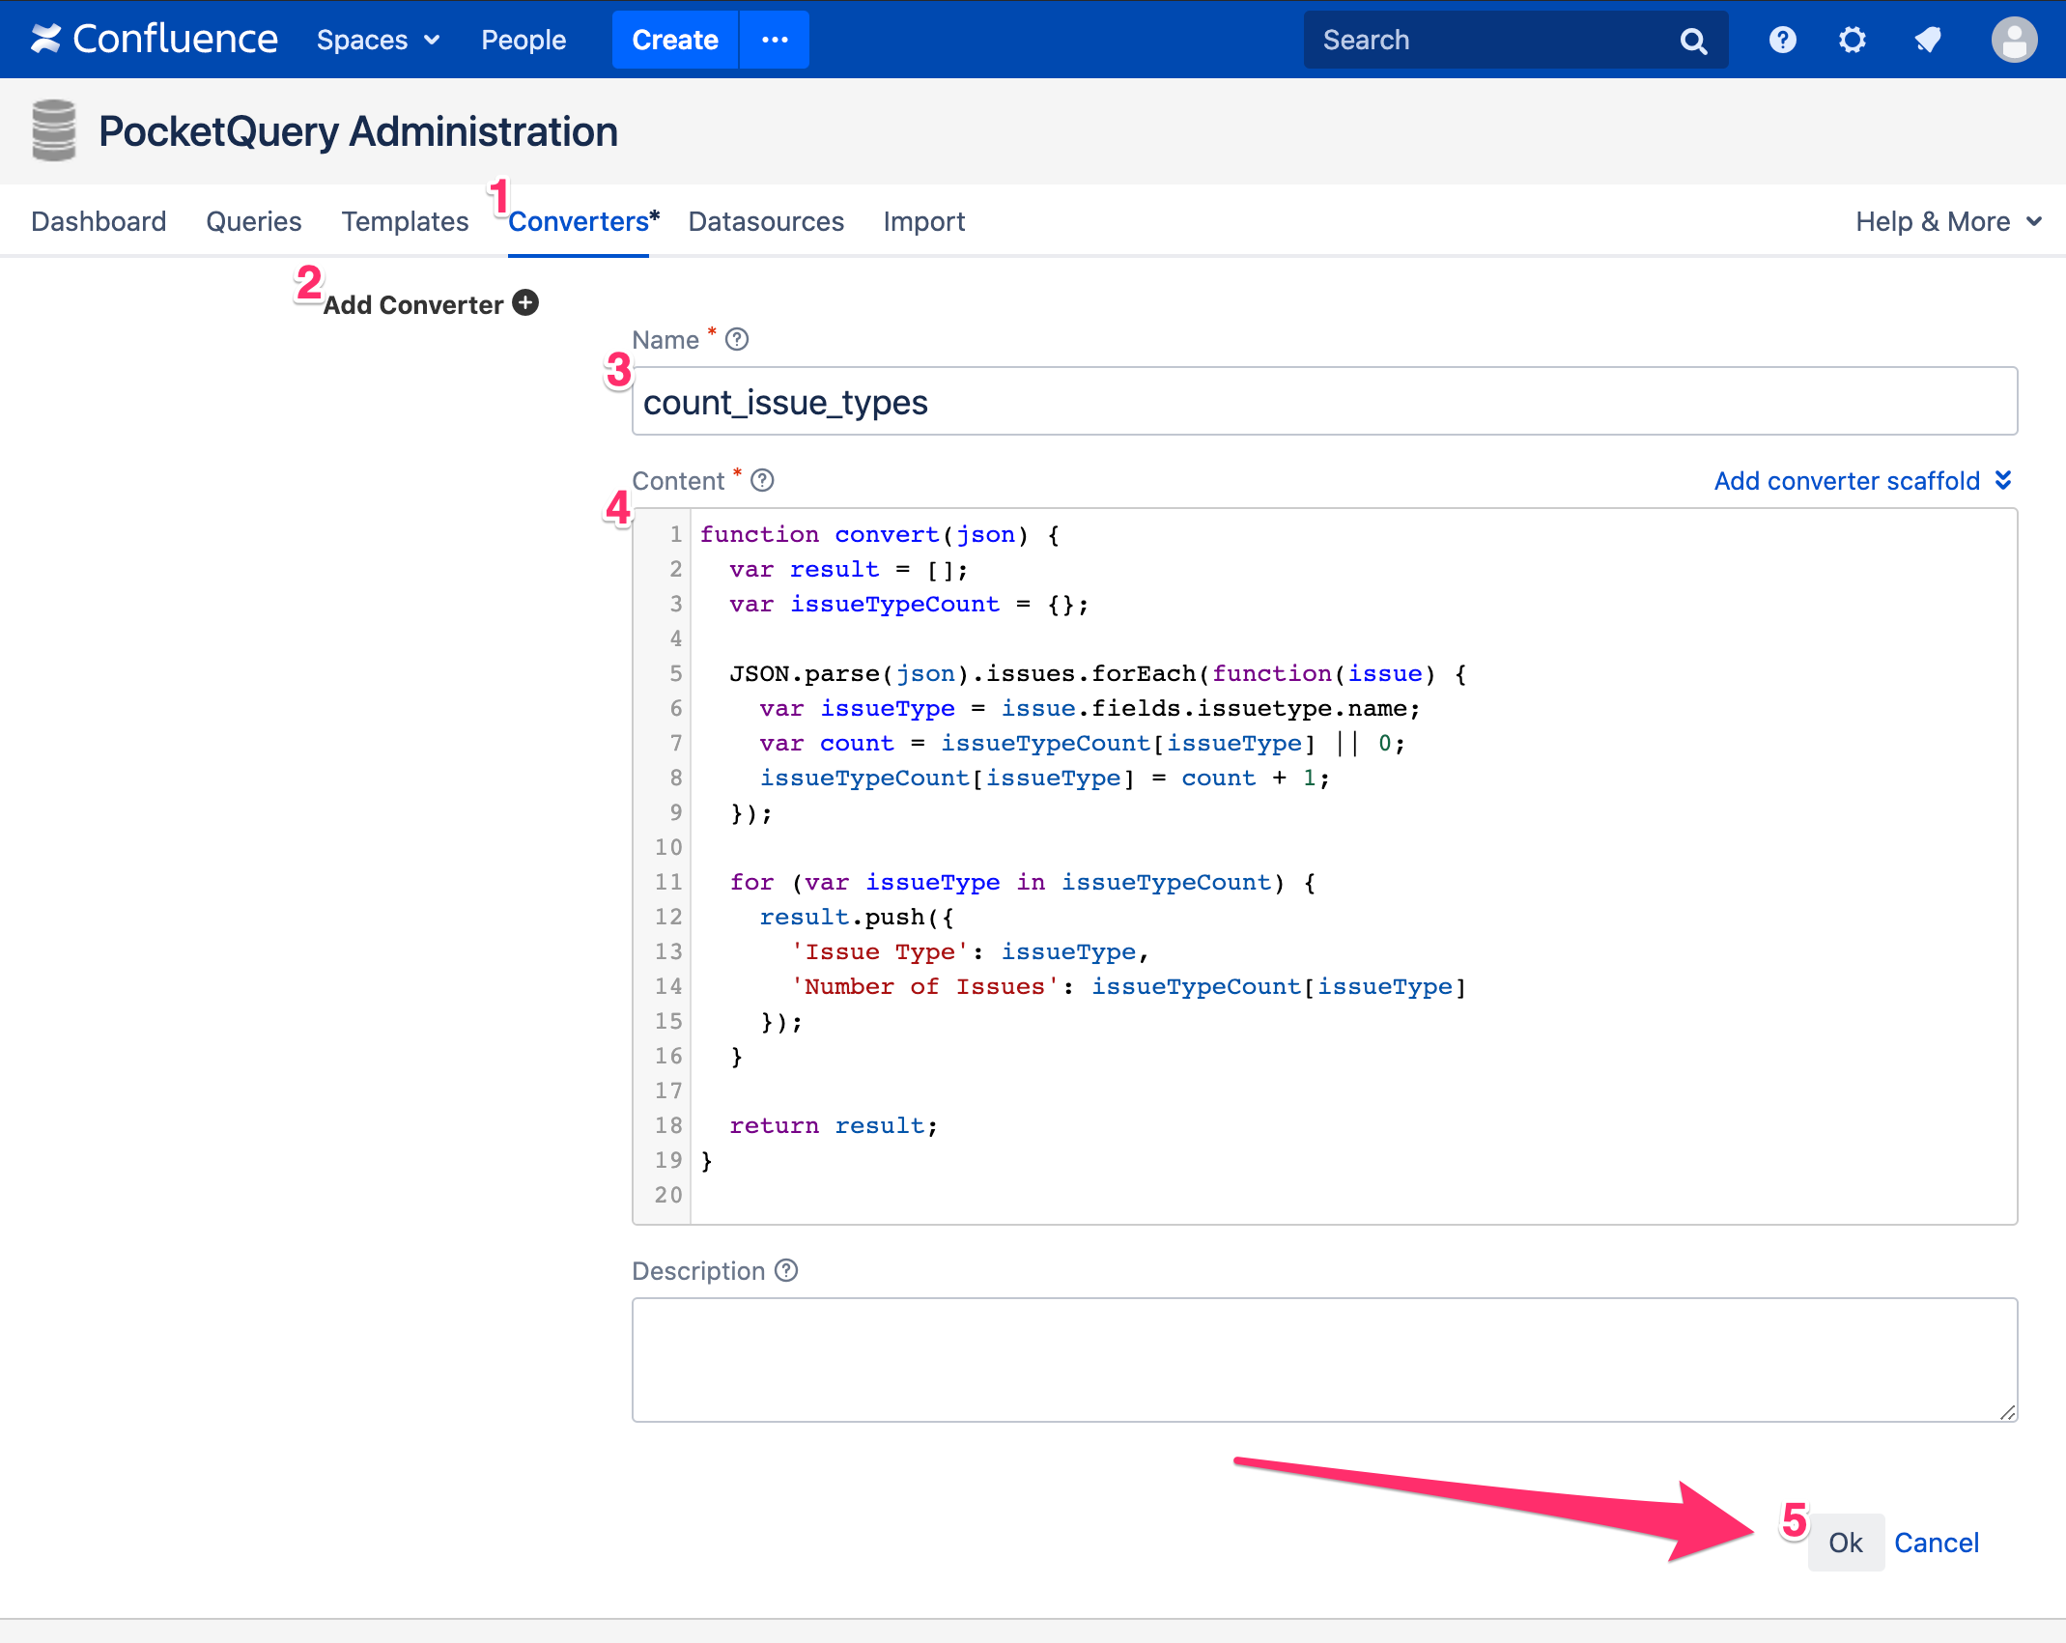This screenshot has width=2066, height=1643.
Task: Grab the Description textarea resize handle
Action: pyautogui.click(x=2008, y=1412)
